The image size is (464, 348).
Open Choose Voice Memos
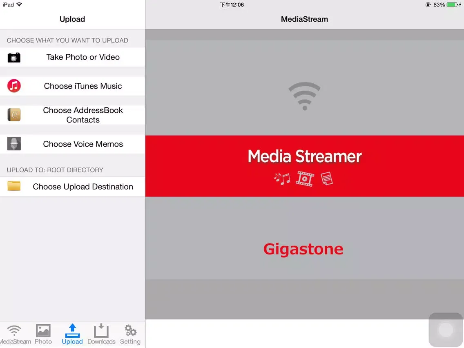coord(73,144)
